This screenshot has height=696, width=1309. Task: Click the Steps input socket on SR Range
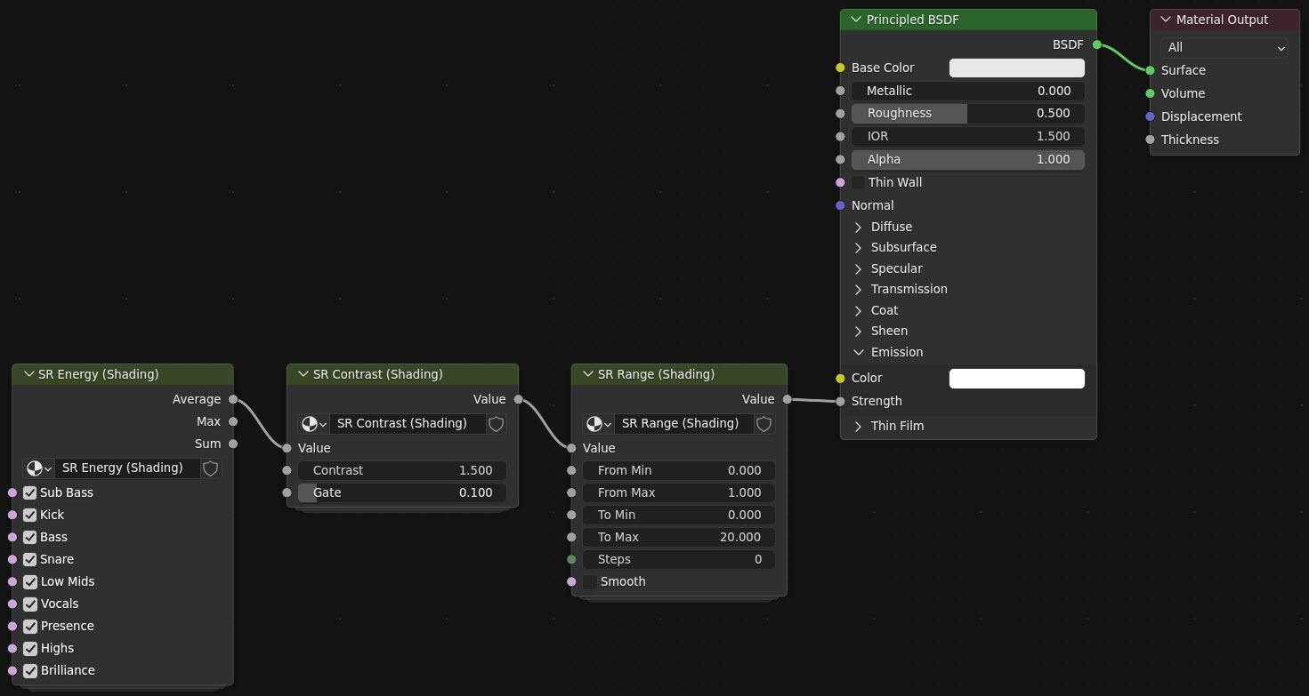[571, 559]
